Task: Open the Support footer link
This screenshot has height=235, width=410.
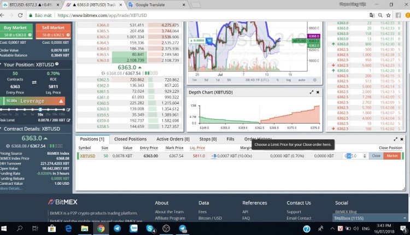Action: coord(294,211)
